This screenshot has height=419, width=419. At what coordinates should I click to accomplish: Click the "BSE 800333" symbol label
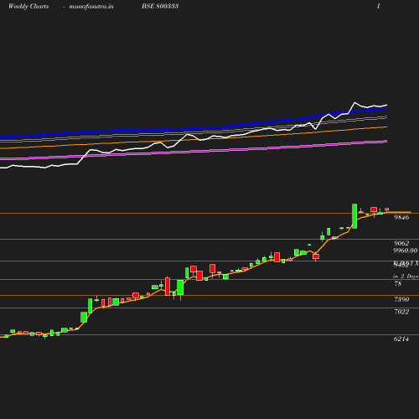click(x=160, y=6)
